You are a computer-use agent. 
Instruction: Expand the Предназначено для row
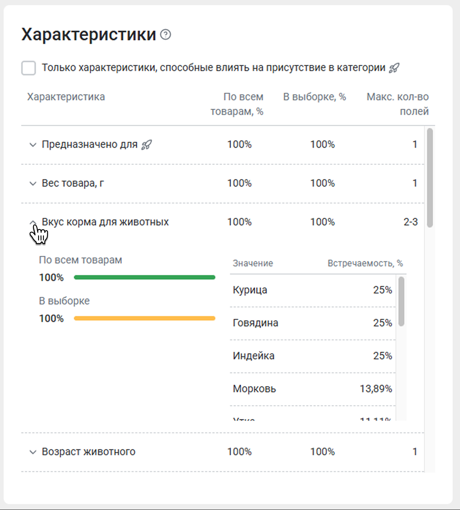[33, 145]
